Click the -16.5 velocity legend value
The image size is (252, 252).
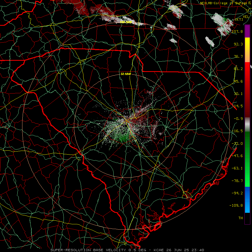[237, 131]
